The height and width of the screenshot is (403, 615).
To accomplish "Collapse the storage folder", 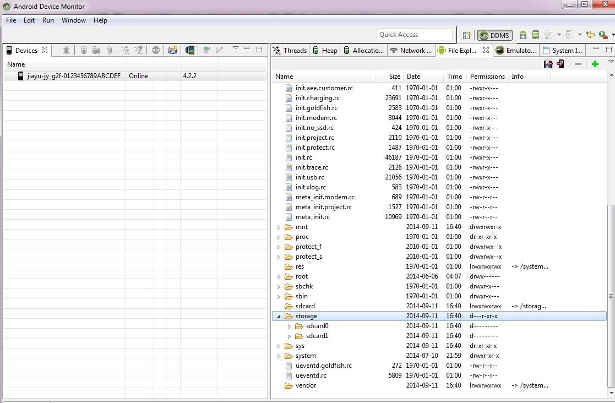I will click(279, 317).
